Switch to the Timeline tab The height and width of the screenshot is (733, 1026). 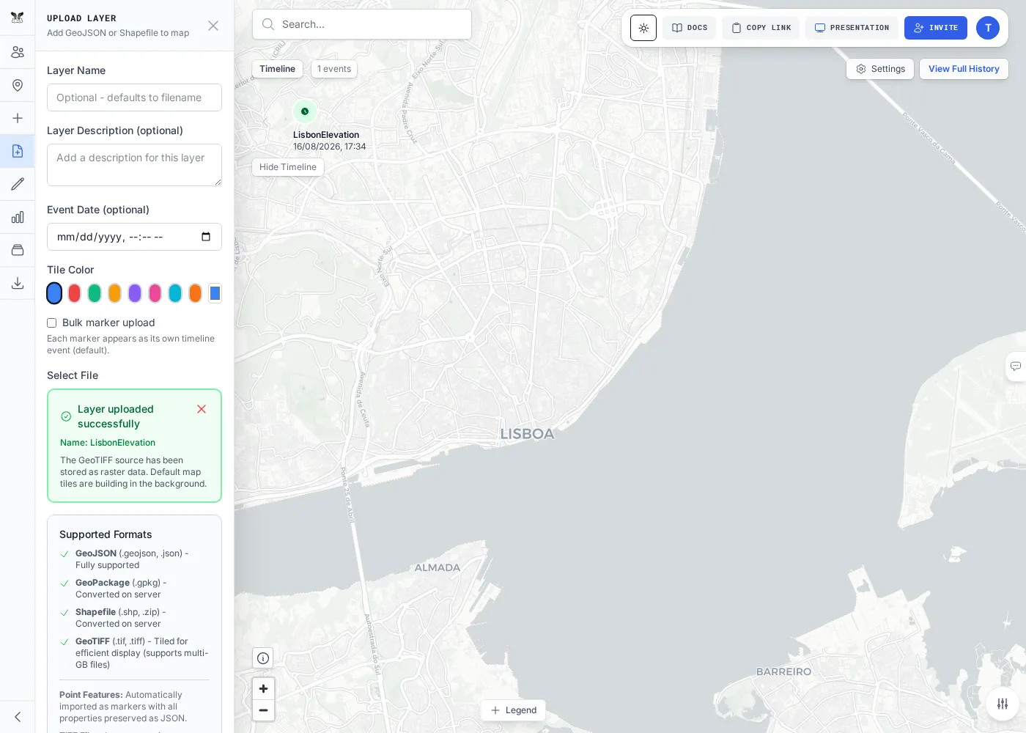[277, 69]
